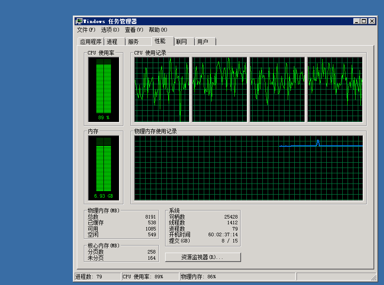Open the 选项(O) menu
The image size is (384, 285).
(x=110, y=30)
